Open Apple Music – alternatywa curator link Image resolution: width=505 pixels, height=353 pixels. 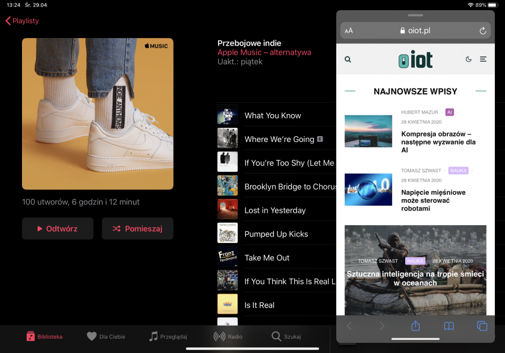tap(264, 52)
